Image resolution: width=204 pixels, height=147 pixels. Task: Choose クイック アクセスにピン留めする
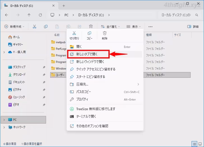(x=105, y=69)
